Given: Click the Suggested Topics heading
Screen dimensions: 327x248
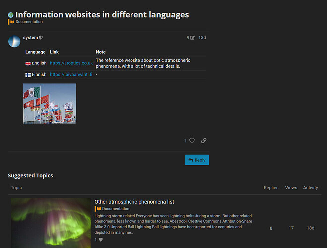Looking at the screenshot, I should [x=30, y=176].
